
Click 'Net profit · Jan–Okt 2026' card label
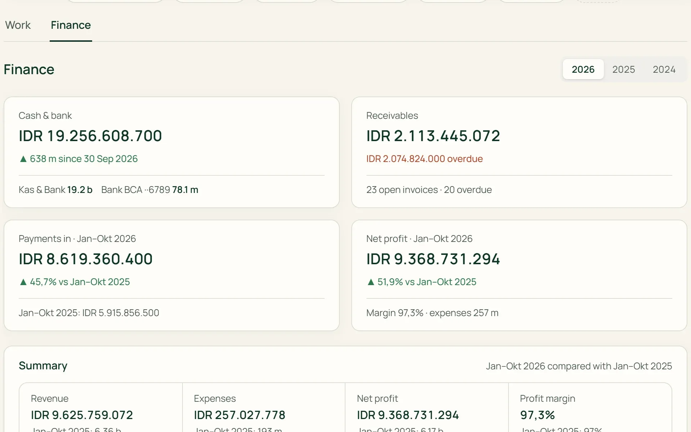click(419, 239)
